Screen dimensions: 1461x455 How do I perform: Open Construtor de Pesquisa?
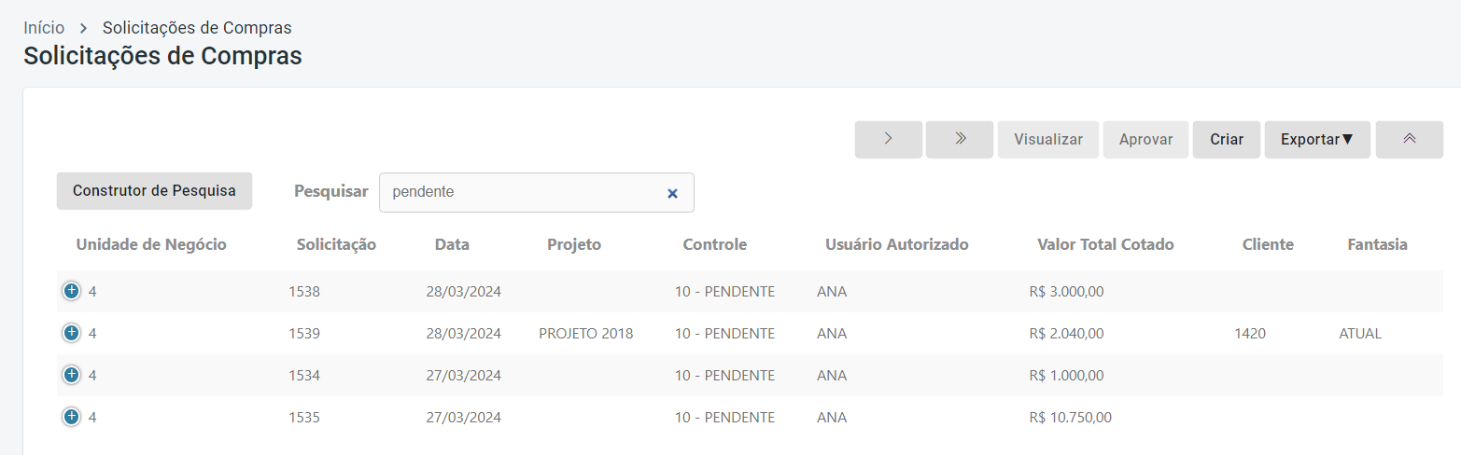point(154,191)
